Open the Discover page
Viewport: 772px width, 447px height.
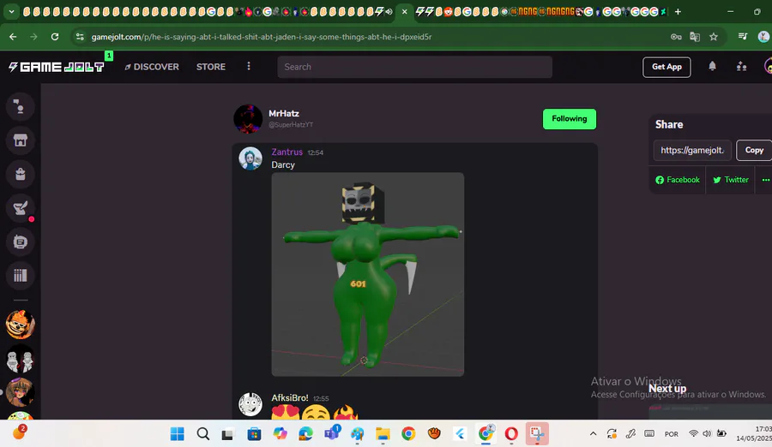click(x=152, y=67)
